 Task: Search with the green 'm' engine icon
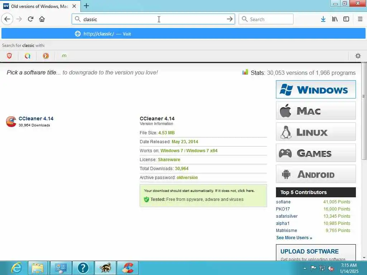[64, 56]
